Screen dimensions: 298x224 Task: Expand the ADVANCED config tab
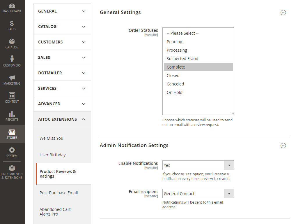coord(62,104)
